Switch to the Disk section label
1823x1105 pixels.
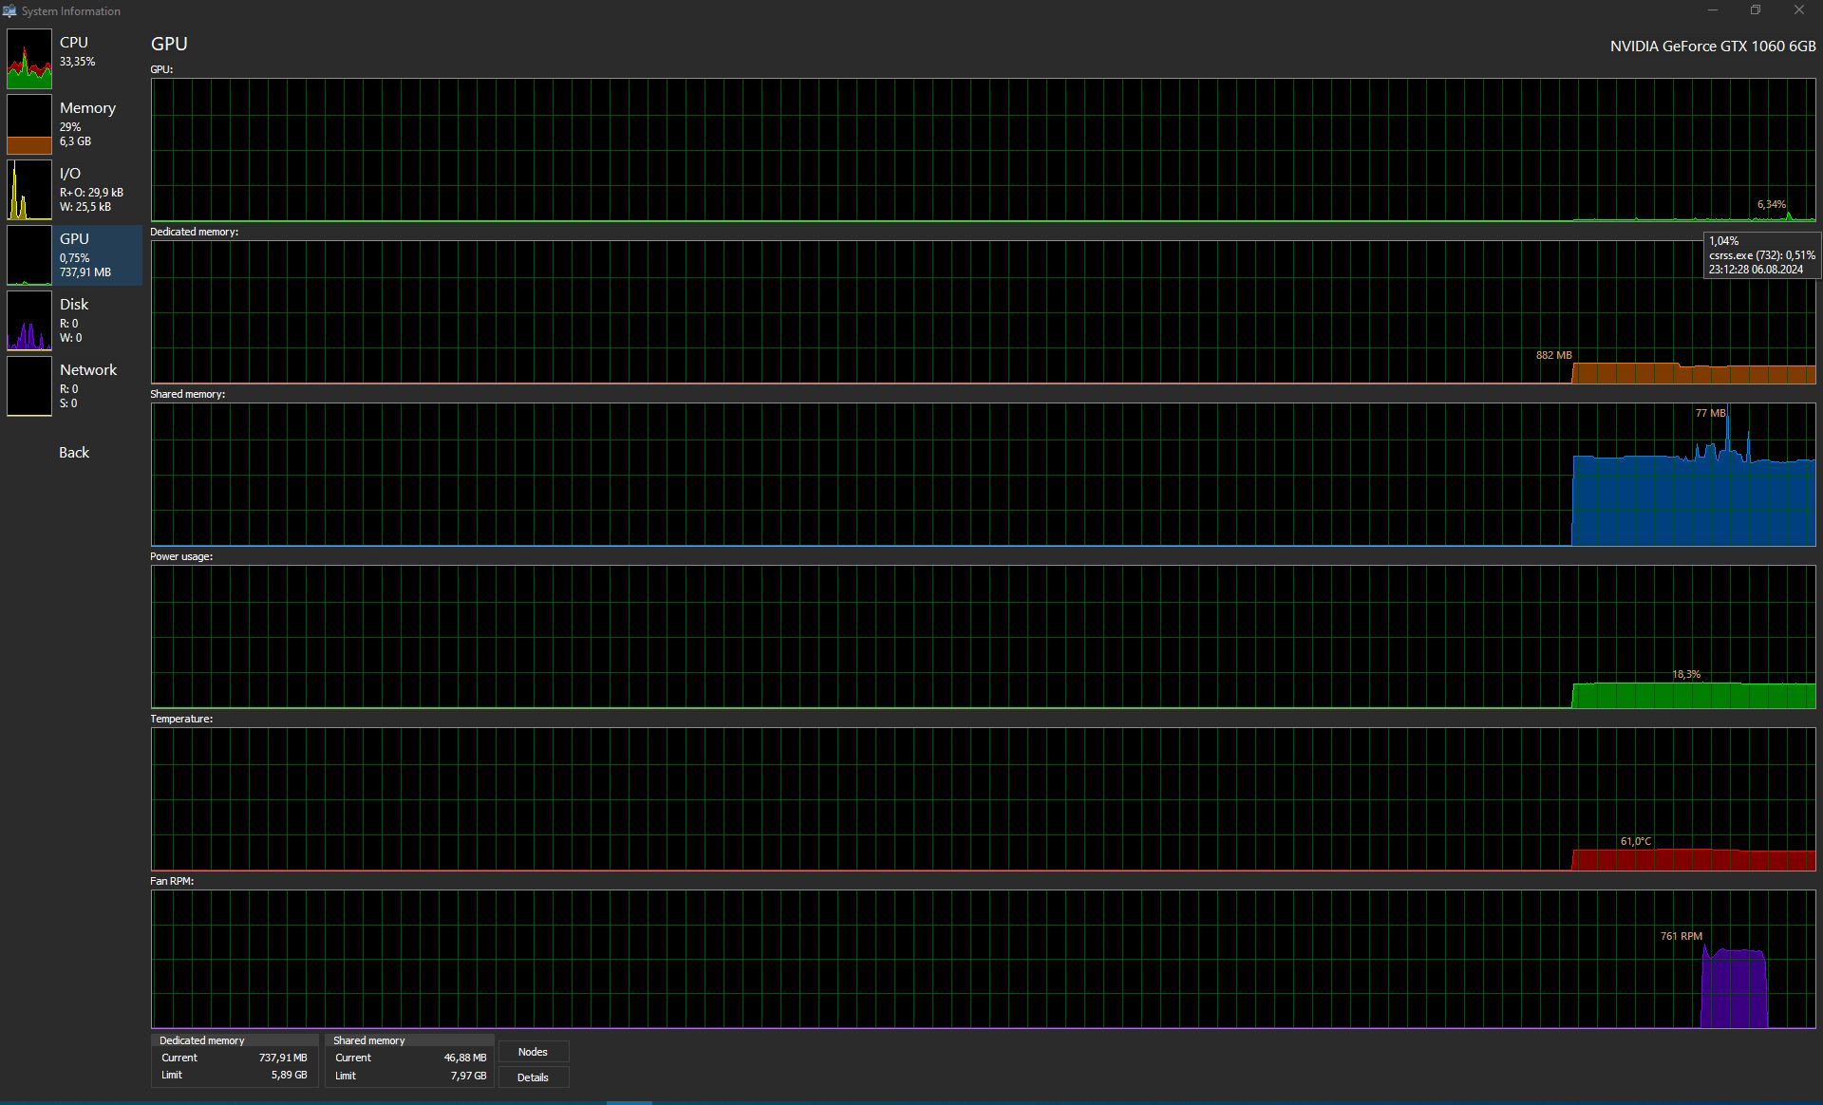tap(74, 305)
